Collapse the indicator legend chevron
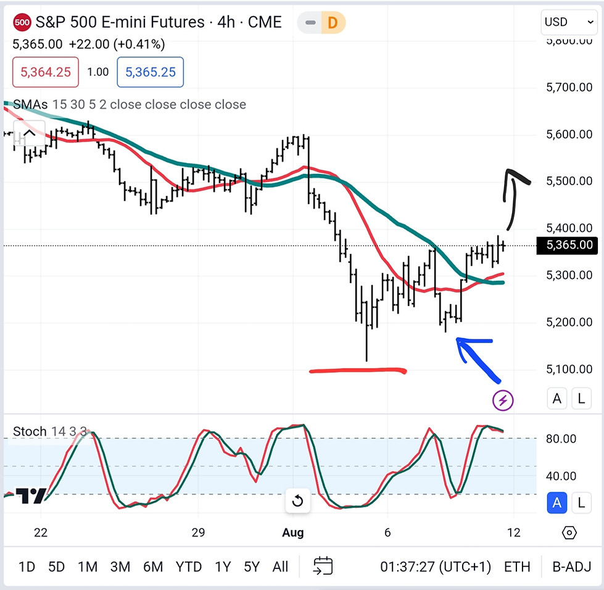Image resolution: width=604 pixels, height=590 pixels. 29,133
